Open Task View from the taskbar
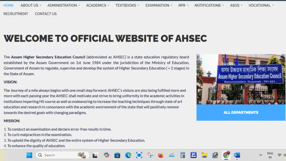Image resolution: width=286 pixels, height=161 pixels. pyautogui.click(x=95, y=155)
